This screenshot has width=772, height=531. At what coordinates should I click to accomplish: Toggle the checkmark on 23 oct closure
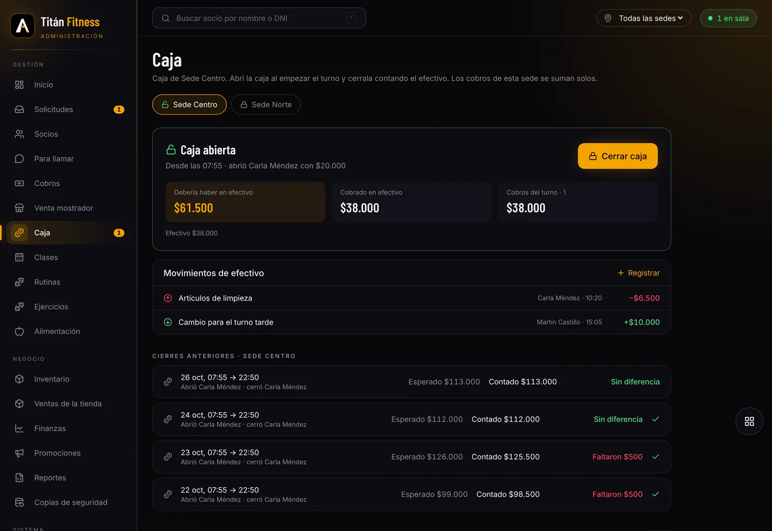(656, 457)
